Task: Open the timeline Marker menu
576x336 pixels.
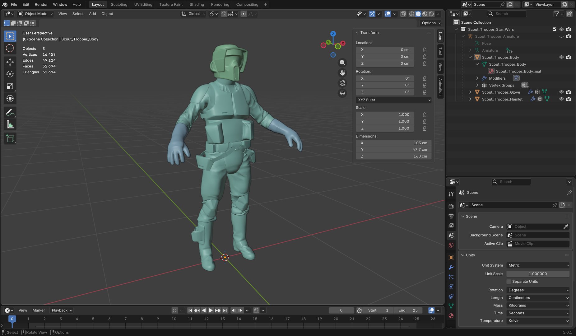Action: tap(39, 310)
